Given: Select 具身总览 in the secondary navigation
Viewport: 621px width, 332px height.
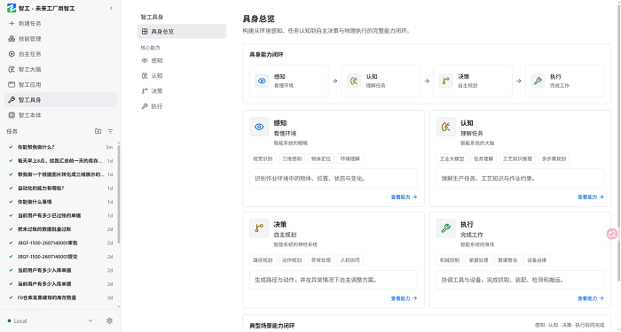Looking at the screenshot, I should 182,32.
